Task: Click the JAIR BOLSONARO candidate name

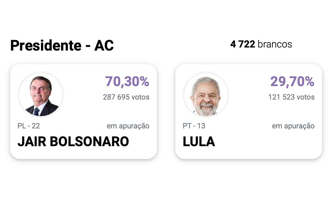Action: 74,142
